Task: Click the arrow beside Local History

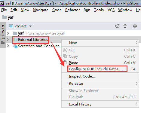Action: coord(137,104)
